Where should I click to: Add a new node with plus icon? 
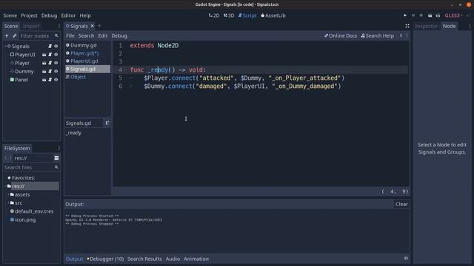click(7, 36)
